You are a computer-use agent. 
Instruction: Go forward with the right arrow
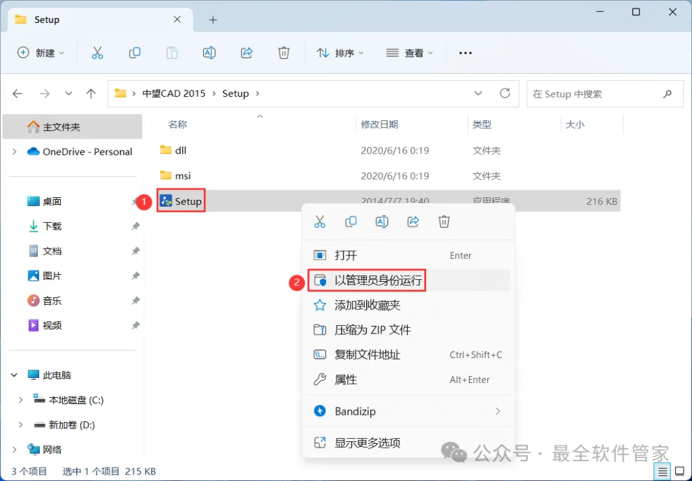coord(45,94)
